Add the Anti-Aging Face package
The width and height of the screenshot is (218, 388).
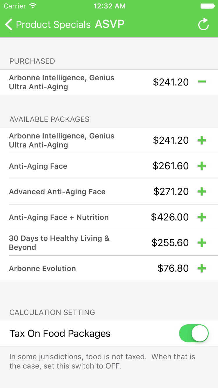click(201, 166)
